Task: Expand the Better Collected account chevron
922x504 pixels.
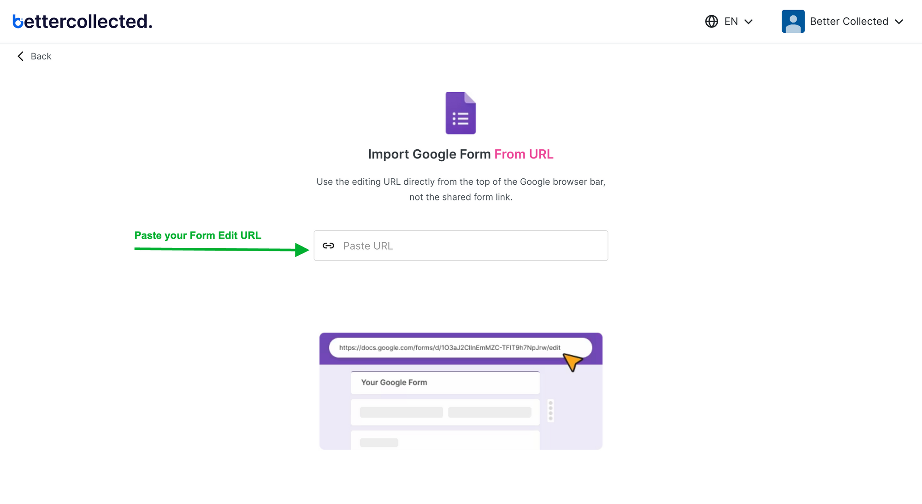Action: pyautogui.click(x=899, y=22)
